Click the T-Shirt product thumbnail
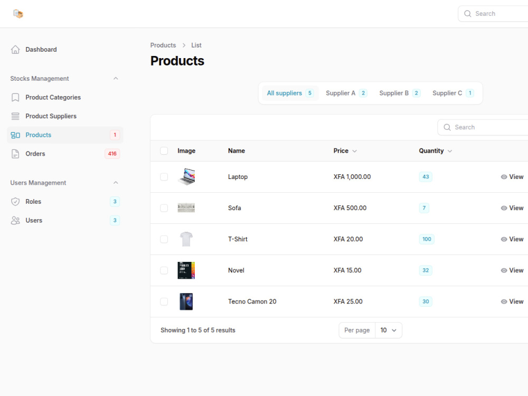Image resolution: width=528 pixels, height=396 pixels. 186,239
